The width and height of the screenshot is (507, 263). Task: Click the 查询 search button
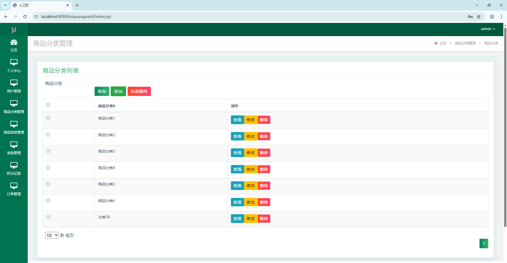click(102, 91)
